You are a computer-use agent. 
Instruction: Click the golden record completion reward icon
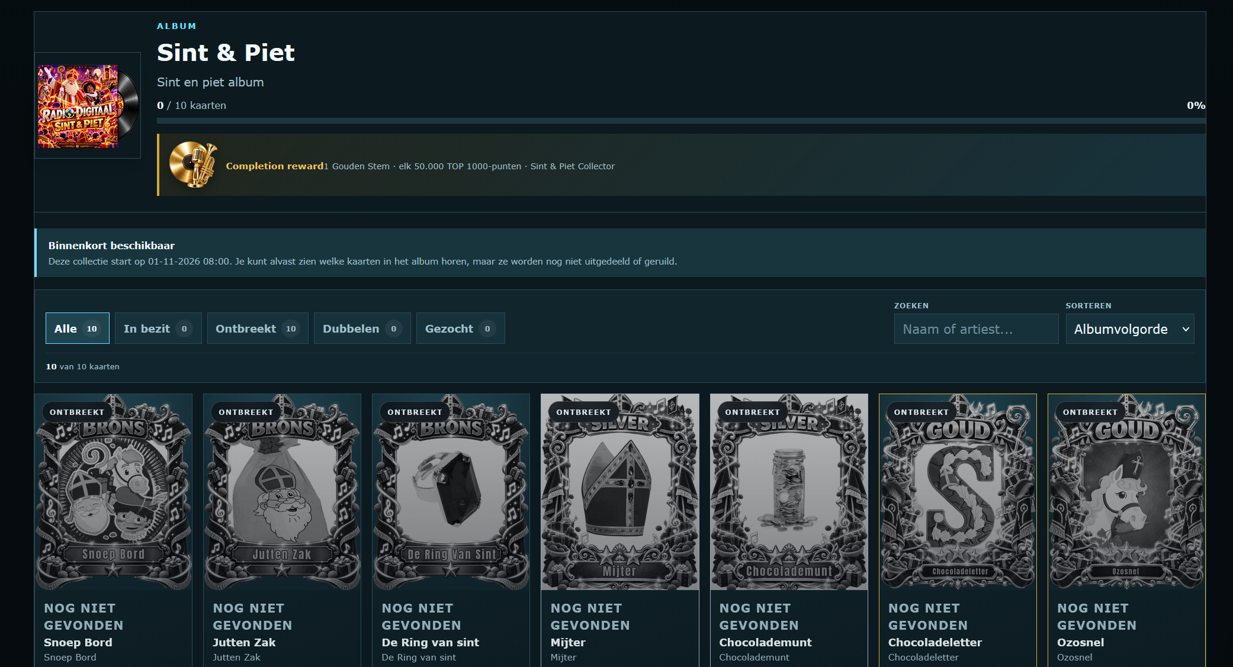pos(193,165)
